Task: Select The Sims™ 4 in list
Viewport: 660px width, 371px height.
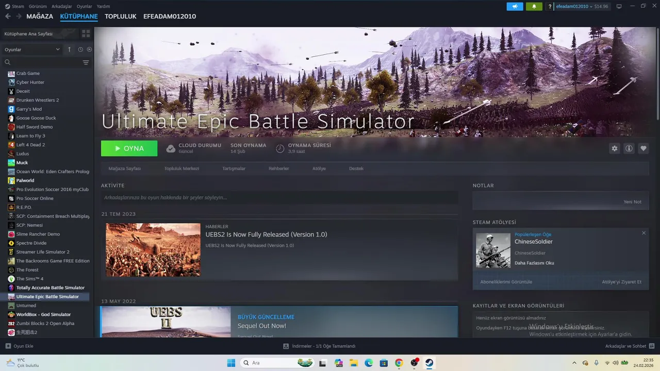Action: (x=29, y=279)
